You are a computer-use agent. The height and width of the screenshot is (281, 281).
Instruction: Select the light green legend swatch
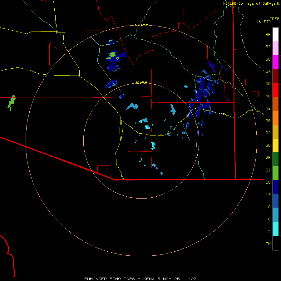tap(276, 173)
